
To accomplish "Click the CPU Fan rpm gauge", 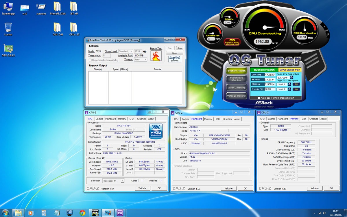I will pos(230,17).
